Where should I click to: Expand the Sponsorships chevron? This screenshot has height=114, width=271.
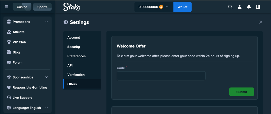[x=47, y=77]
